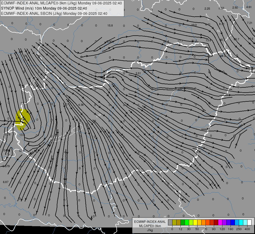The width and height of the screenshot is (255, 234).
Task: Click the gray swatch in the MLCAPE legend
Action: [x=170, y=223]
